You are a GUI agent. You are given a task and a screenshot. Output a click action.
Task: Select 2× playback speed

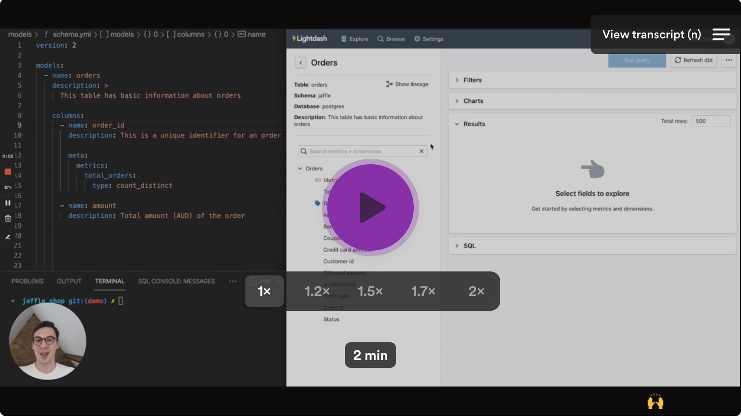(476, 291)
